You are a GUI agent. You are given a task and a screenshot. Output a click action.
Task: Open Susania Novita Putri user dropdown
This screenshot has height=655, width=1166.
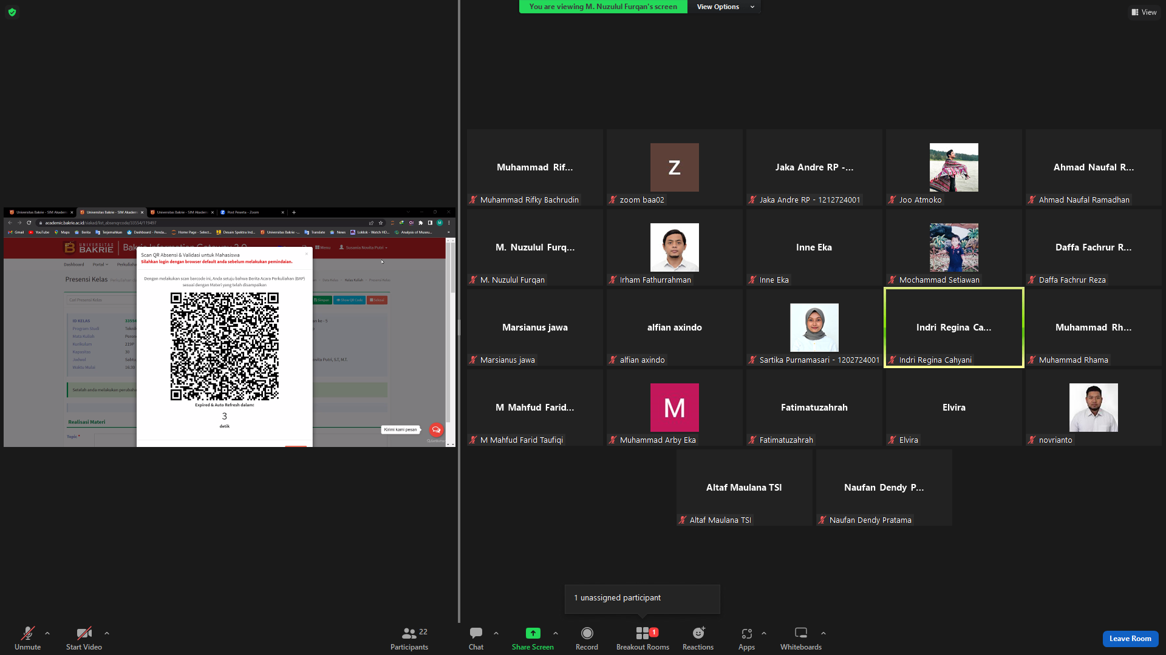(363, 247)
